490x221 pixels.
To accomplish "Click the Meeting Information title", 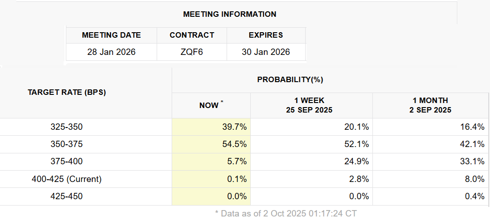I will click(230, 14).
